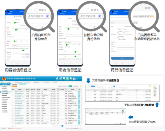The width and height of the screenshot is (165, 131).
Task: Click the globe icon in the platform header
Action: click(x=71, y=78)
